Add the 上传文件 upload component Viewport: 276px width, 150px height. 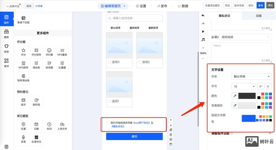[62, 126]
